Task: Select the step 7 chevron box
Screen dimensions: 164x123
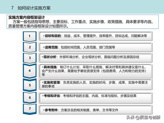Action: [x=30, y=109]
